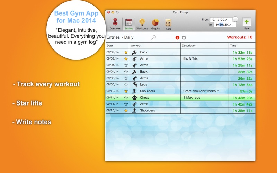Viewport: 277px width, 173px height.
Task: Select the Legs workout name
Action: [x=143, y=84]
